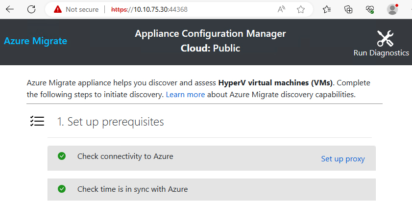The width and height of the screenshot is (412, 206).
Task: Click the Azure Migrate header link
Action: 35,41
